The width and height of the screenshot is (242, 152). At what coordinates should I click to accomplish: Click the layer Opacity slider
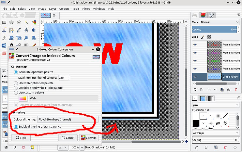click(214, 29)
